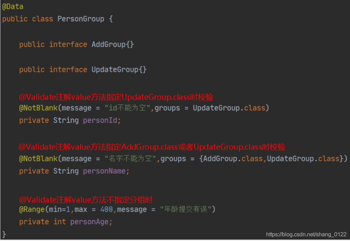The height and width of the screenshot is (241, 350).
Task: Click the AddGroup interface declaration
Action: [77, 44]
